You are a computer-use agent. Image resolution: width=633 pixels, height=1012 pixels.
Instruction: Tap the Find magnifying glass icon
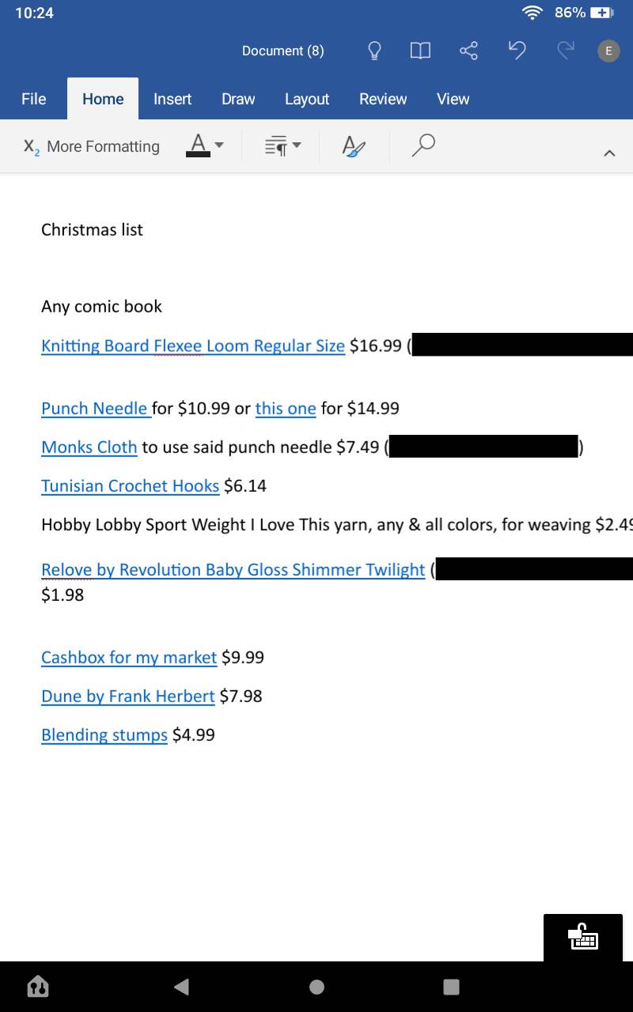pyautogui.click(x=423, y=145)
